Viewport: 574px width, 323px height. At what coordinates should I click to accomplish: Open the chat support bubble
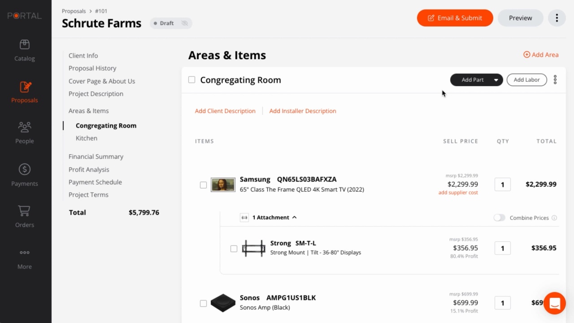pyautogui.click(x=555, y=303)
